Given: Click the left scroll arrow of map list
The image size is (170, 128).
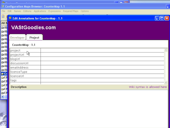Looking at the screenshot, I should (x=3, y=97).
